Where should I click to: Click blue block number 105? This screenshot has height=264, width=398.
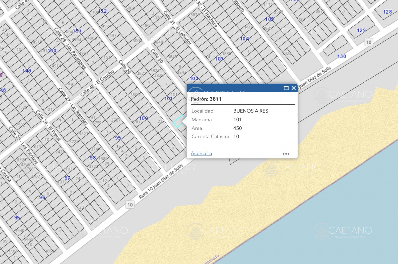pyautogui.click(x=269, y=19)
